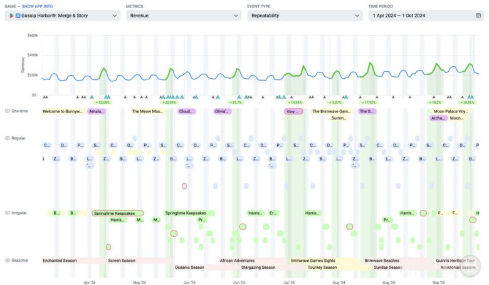Click the +14,35% revenue uplift label
The width and height of the screenshot is (489, 285).
coord(295,102)
